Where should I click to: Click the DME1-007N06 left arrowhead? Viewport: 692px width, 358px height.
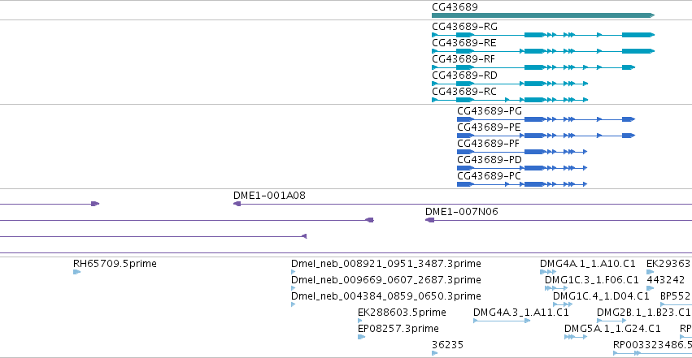tap(429, 220)
